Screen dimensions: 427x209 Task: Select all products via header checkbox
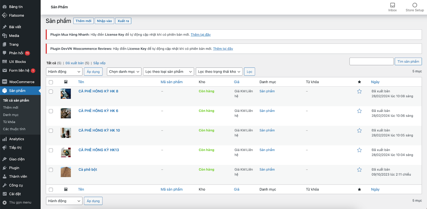[51, 82]
